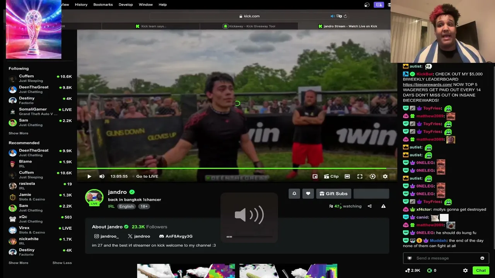Image resolution: width=495 pixels, height=278 pixels.
Task: Click the English language tag
Action: tap(126, 206)
